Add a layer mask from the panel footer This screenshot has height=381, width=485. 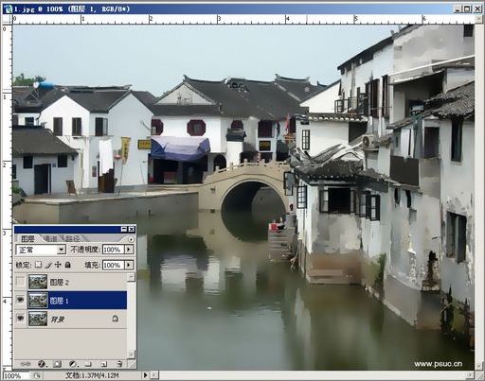coord(57,364)
